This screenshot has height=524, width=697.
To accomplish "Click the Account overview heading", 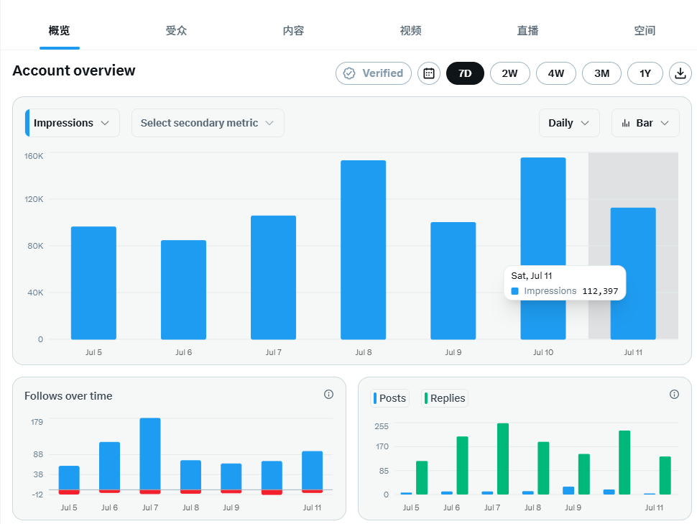I will coord(74,70).
